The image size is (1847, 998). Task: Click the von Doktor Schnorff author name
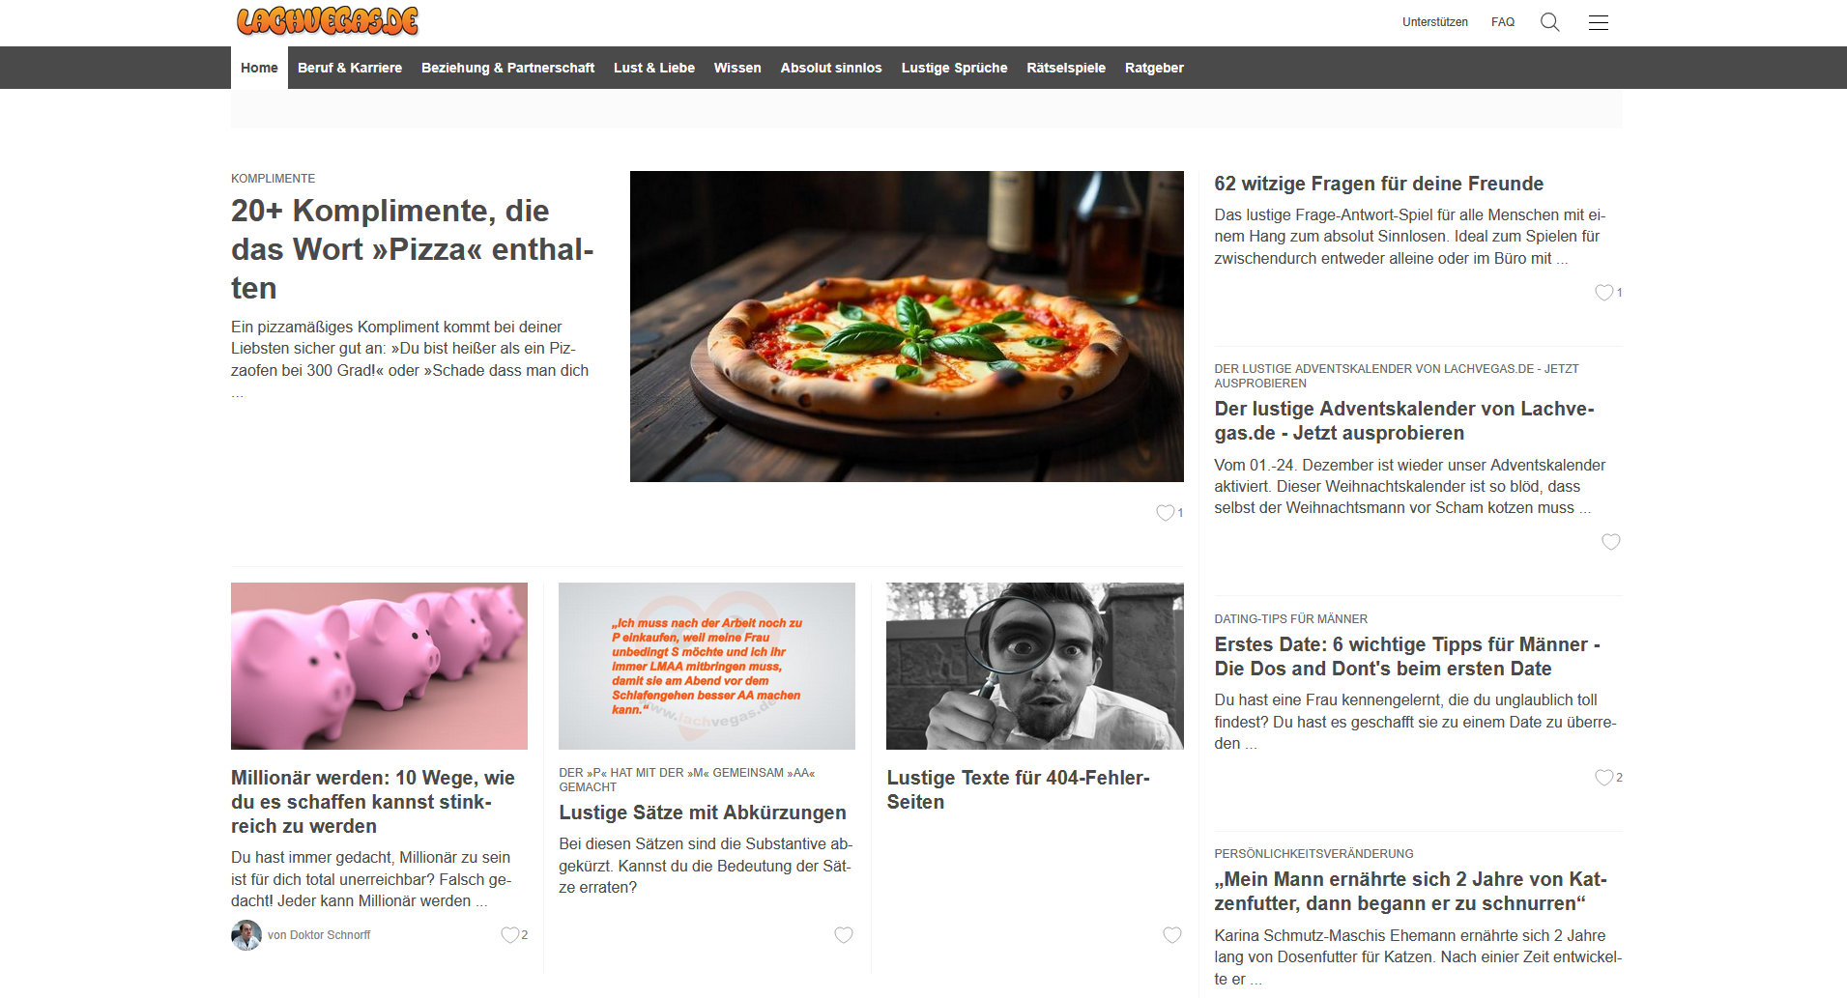click(x=319, y=935)
